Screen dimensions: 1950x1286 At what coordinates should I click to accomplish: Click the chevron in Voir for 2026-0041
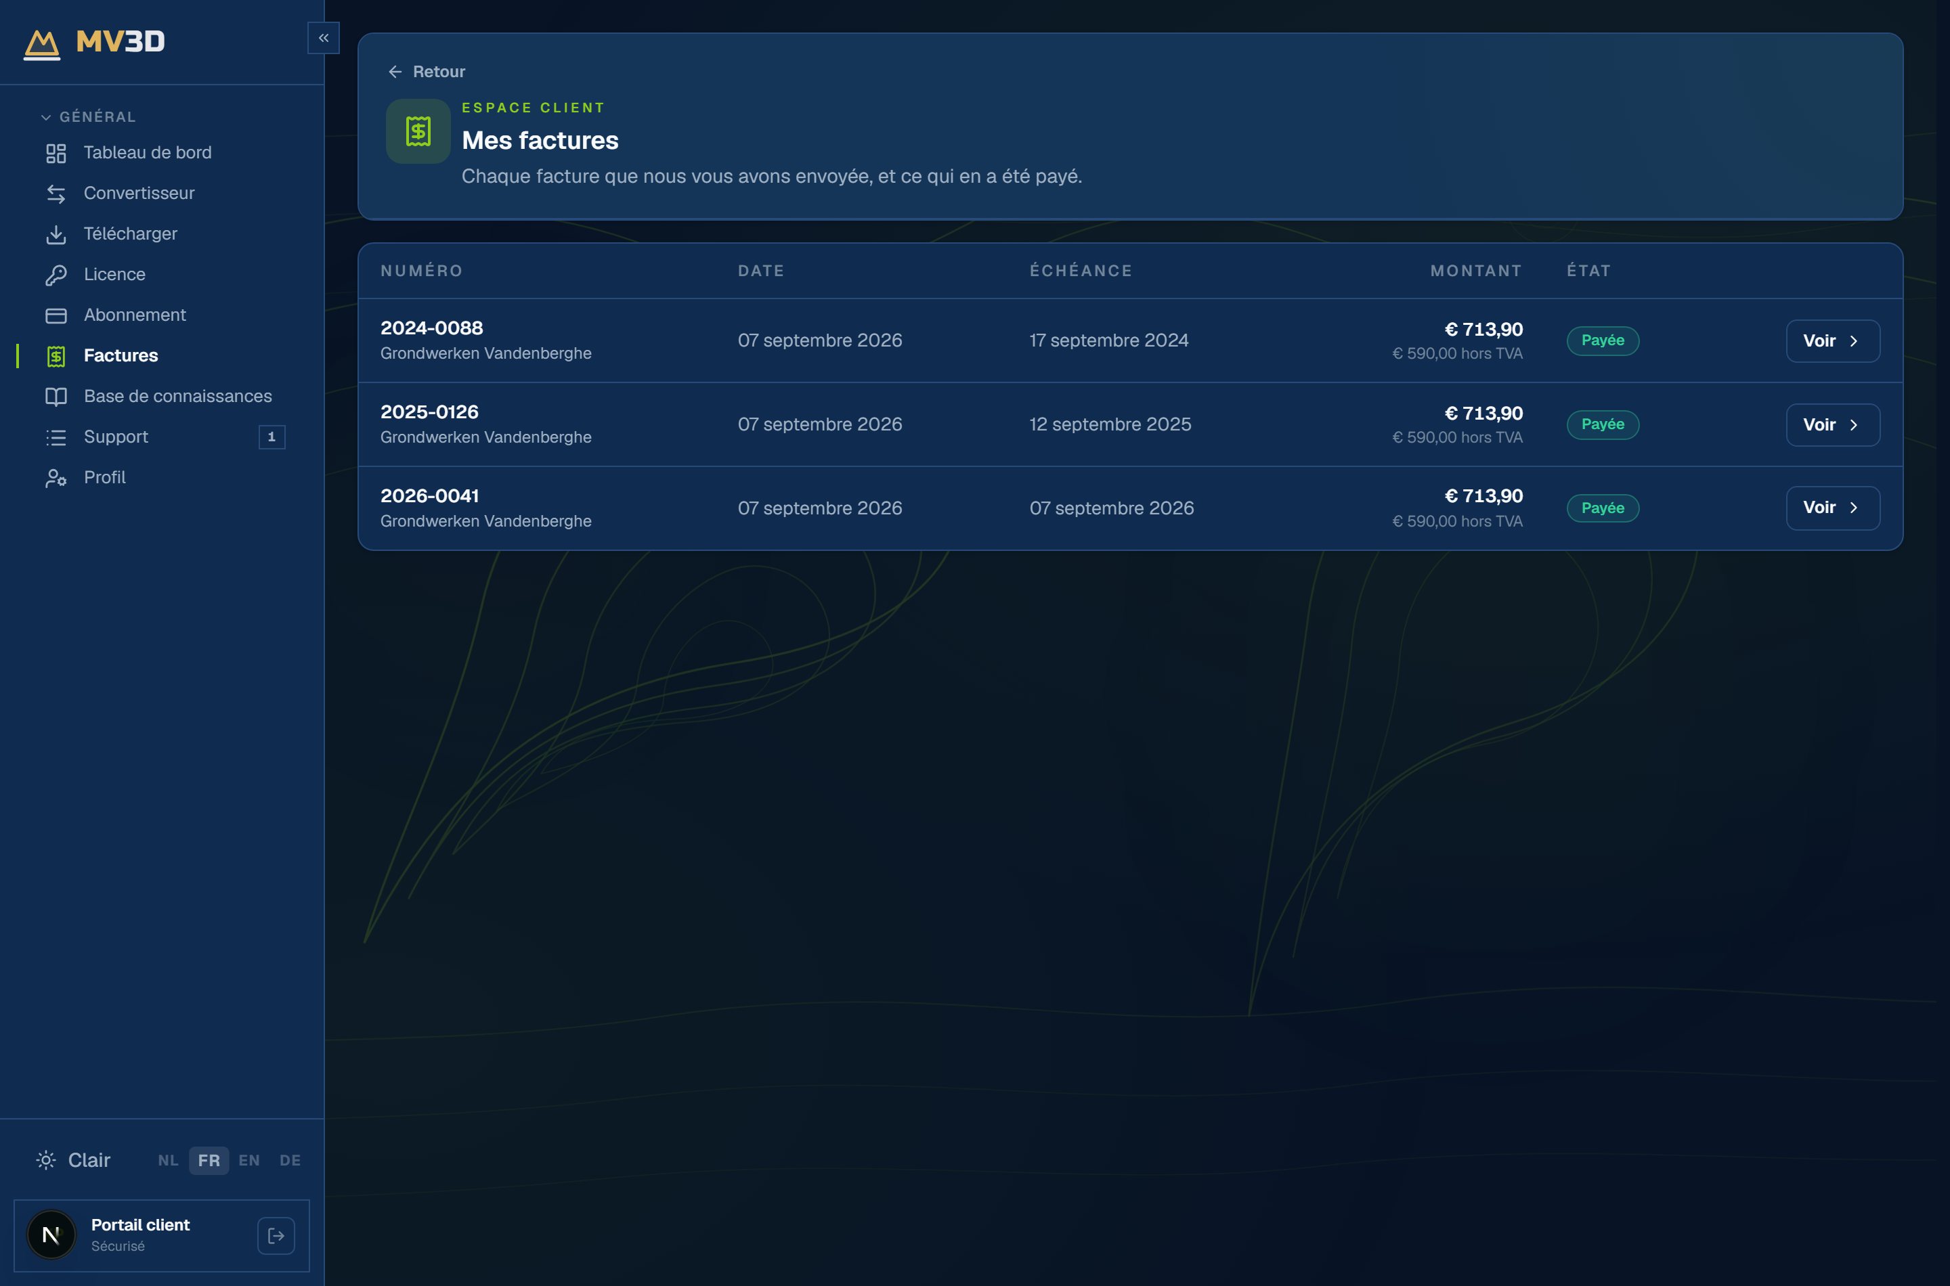pos(1853,508)
